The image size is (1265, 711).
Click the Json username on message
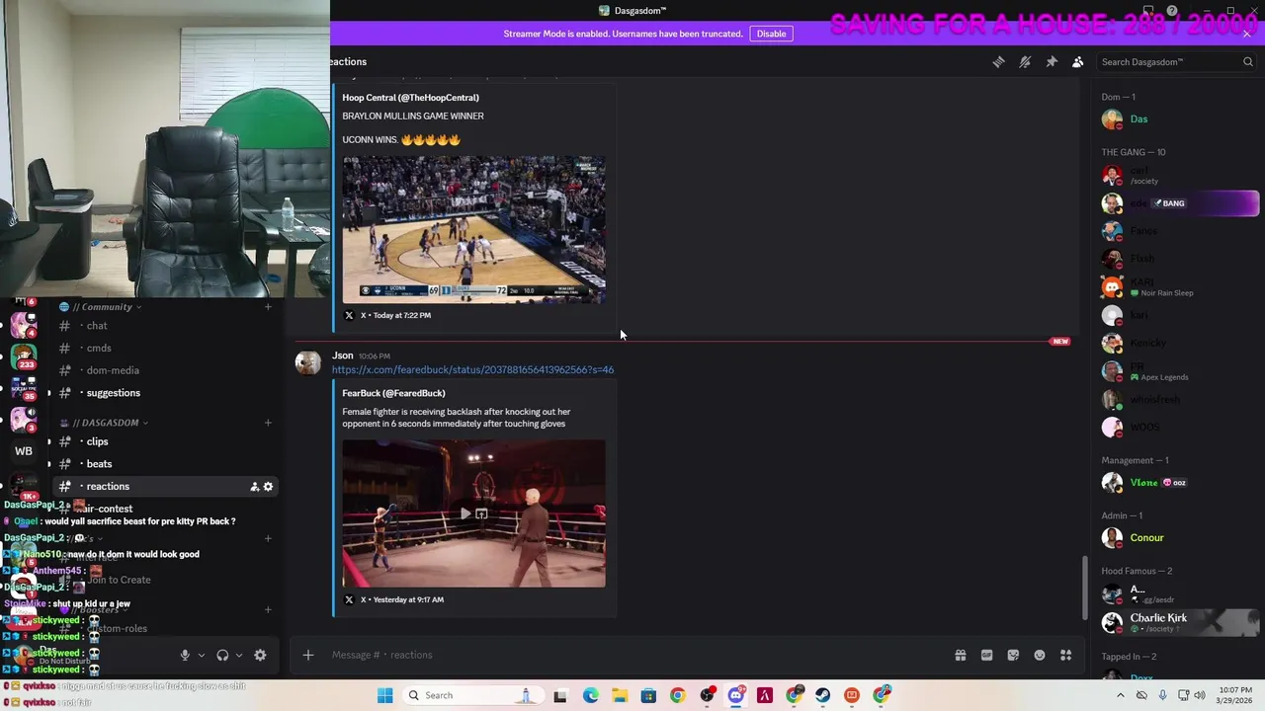click(343, 355)
